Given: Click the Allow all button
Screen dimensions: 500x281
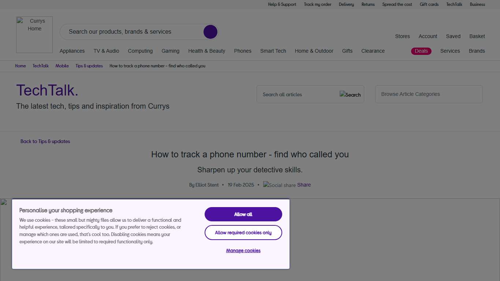Looking at the screenshot, I should pos(243,214).
